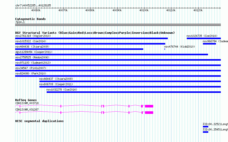This screenshot has width=228, height=142.
Task: Open the DGV Structural Variants track title
Action: pyautogui.click(x=95, y=33)
